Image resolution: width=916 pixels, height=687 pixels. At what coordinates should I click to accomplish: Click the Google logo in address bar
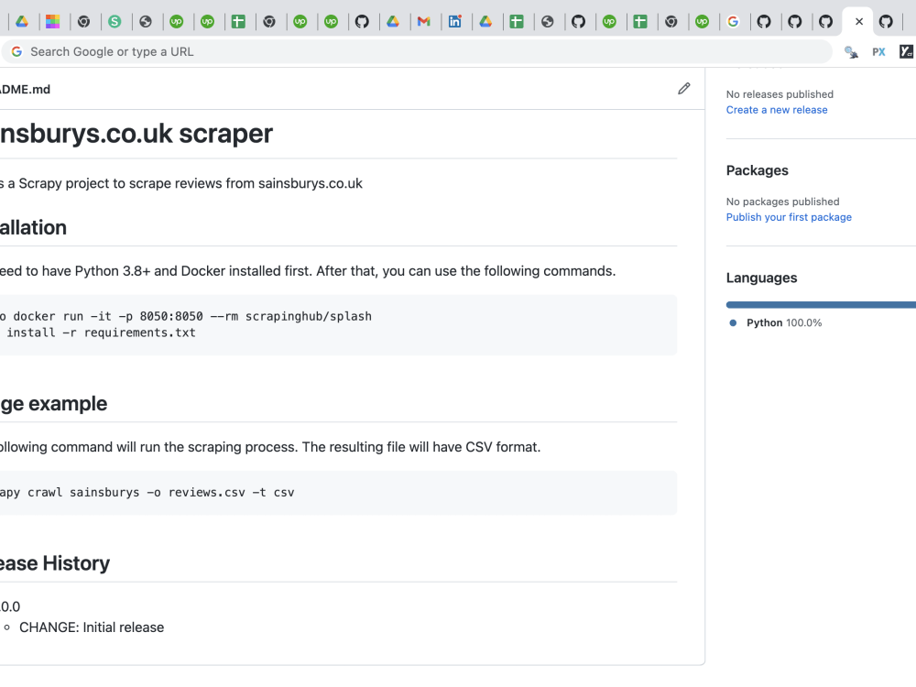point(16,51)
